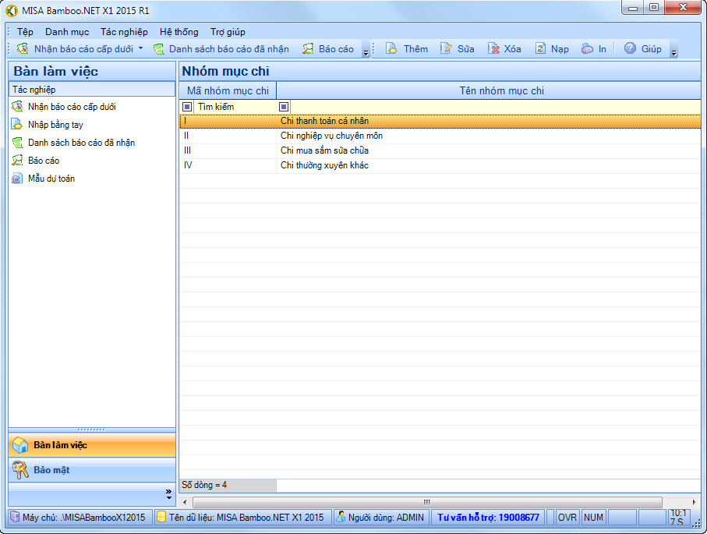
Task: Open the Trợ giúp menu
Action: click(x=228, y=31)
